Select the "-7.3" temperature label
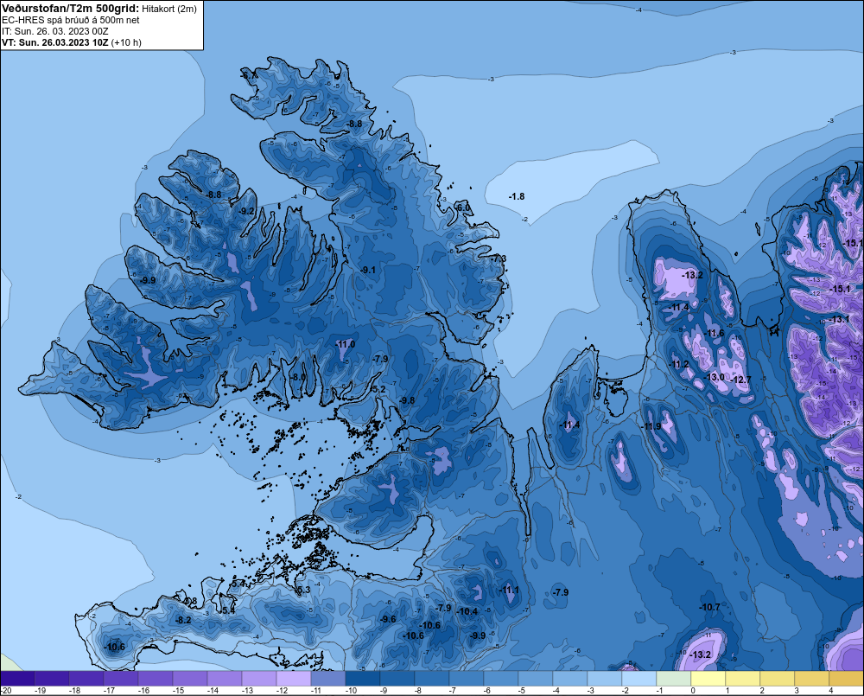The width and height of the screenshot is (864, 696). 499,259
